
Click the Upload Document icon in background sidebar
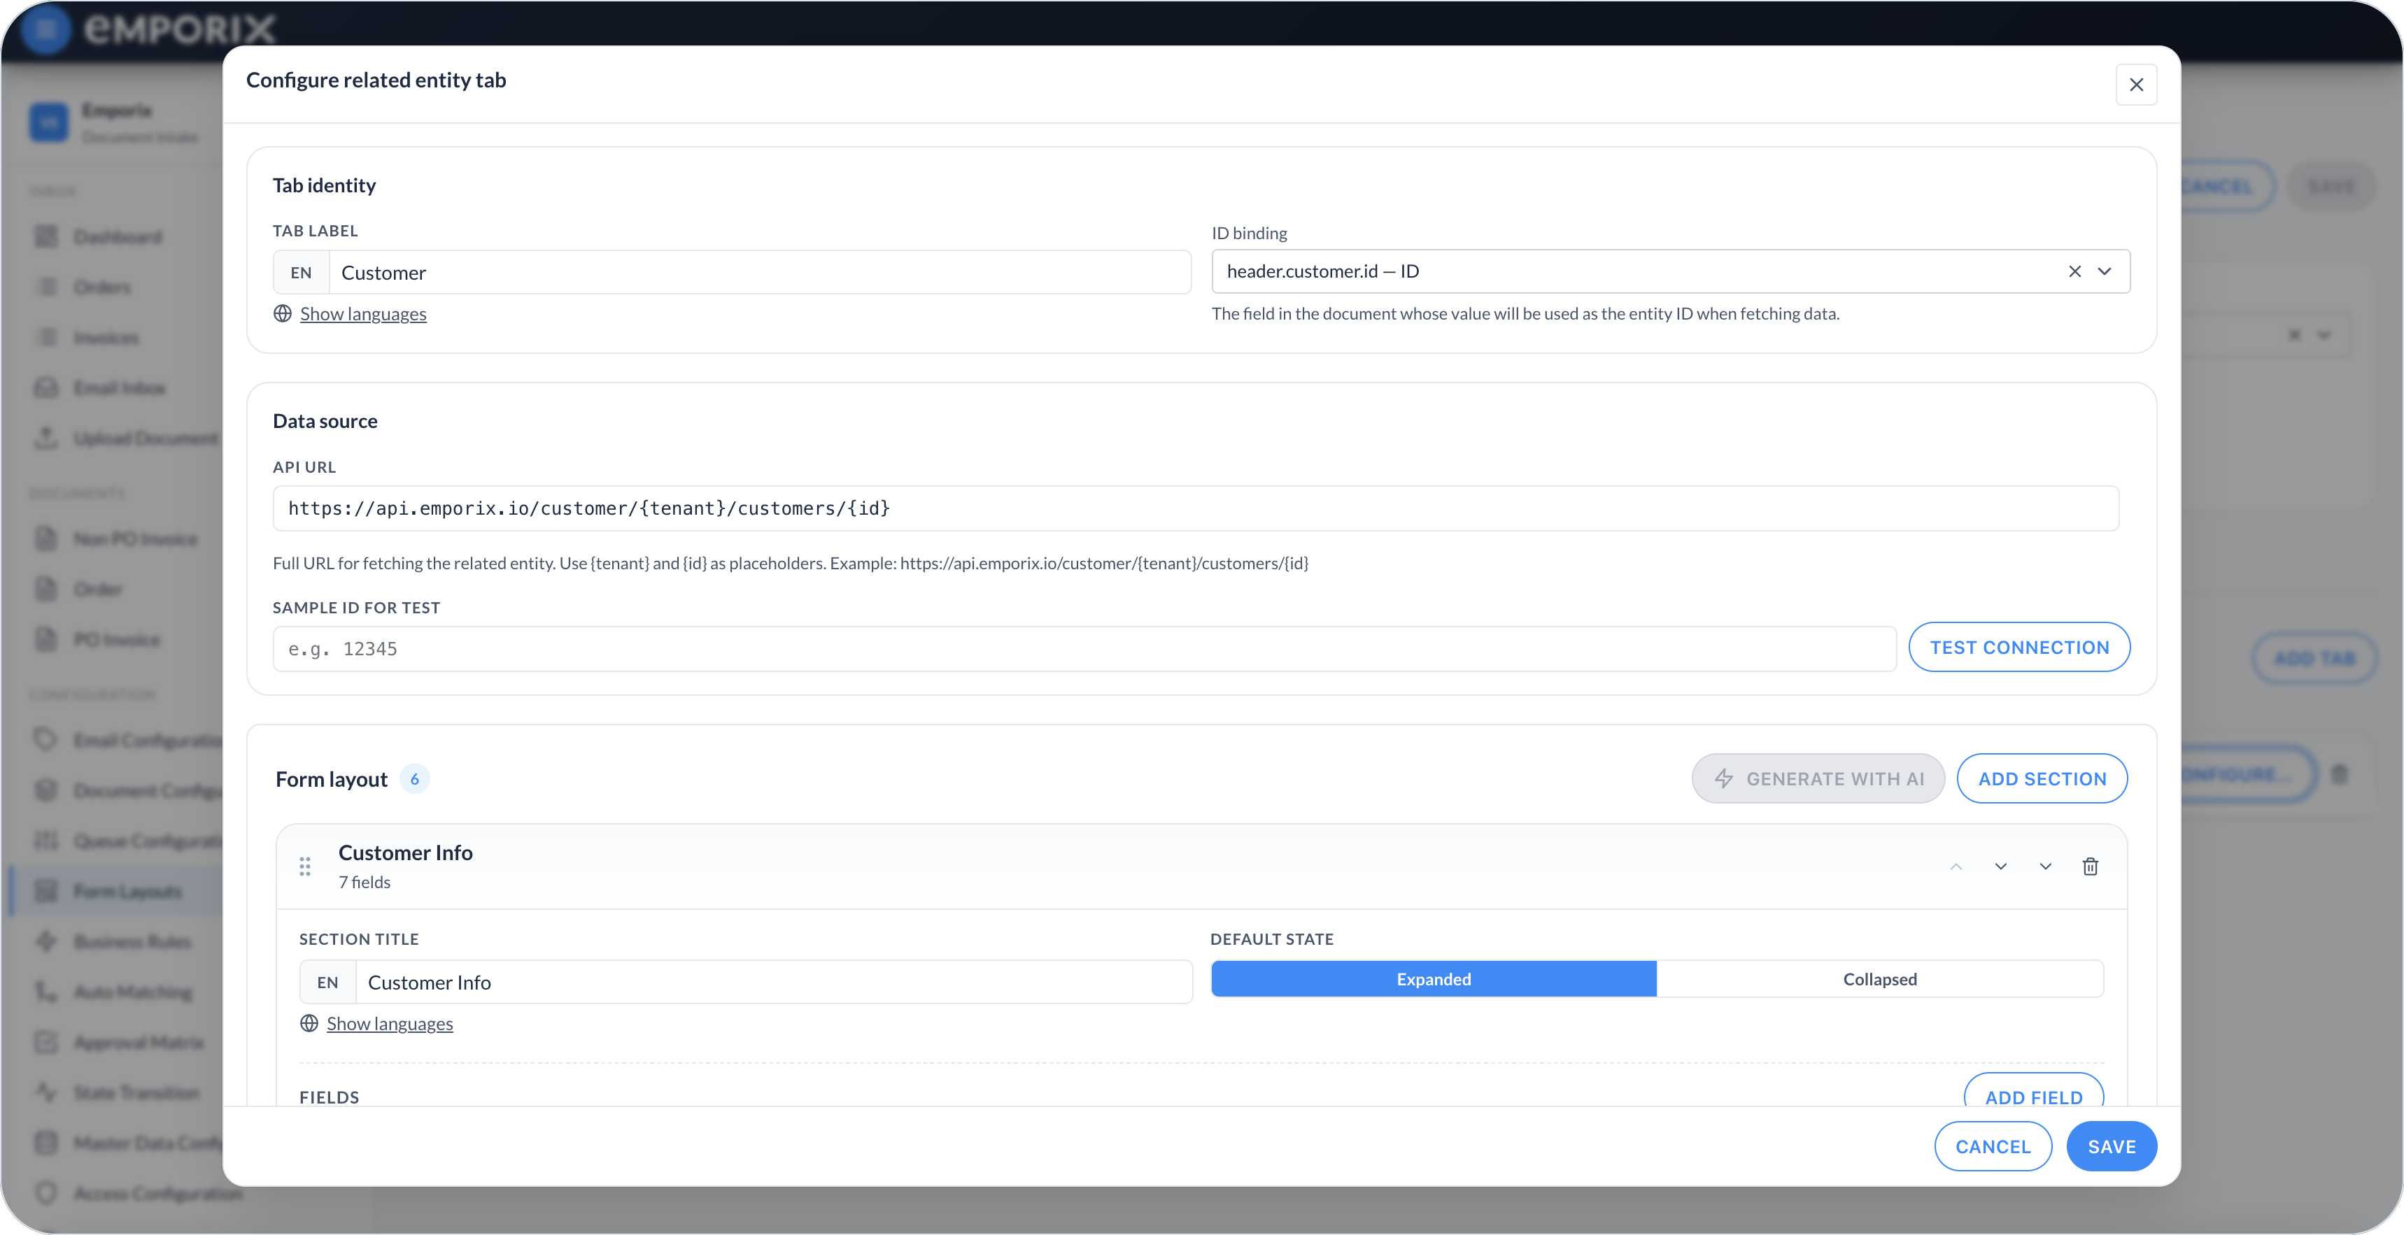coord(45,438)
